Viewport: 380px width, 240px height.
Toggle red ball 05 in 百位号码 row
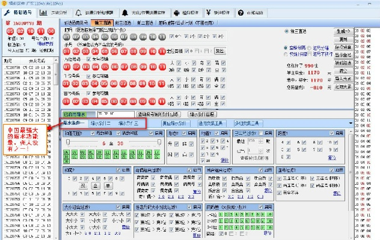[x=105, y=101]
